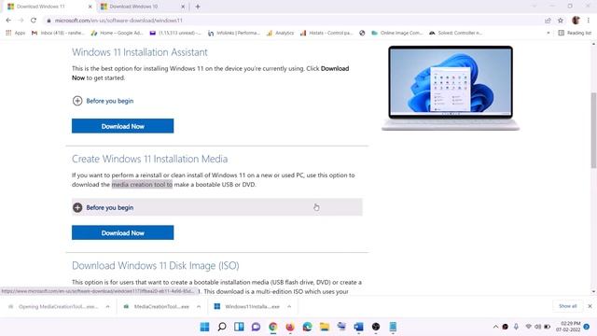Open the notification count badge
Viewport: 597px width, 336px height.
[587, 327]
